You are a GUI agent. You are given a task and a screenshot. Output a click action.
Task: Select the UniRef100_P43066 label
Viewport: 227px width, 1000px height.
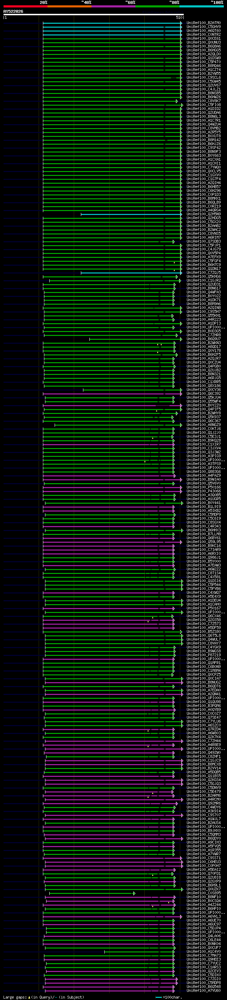[x=204, y=491]
